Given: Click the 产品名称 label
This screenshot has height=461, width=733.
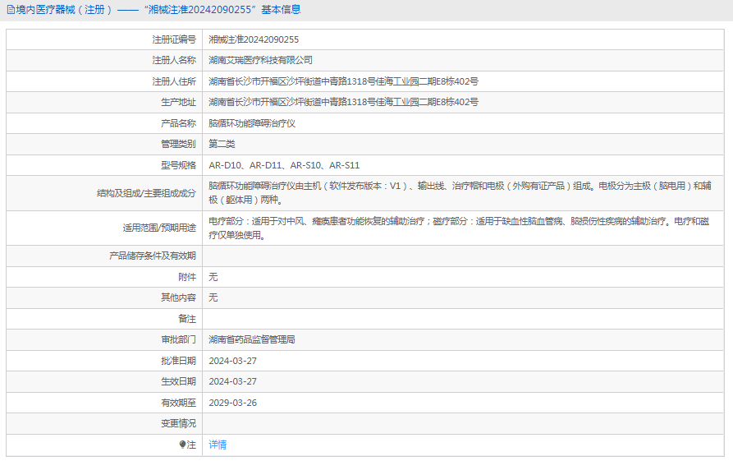Looking at the screenshot, I should [x=179, y=123].
